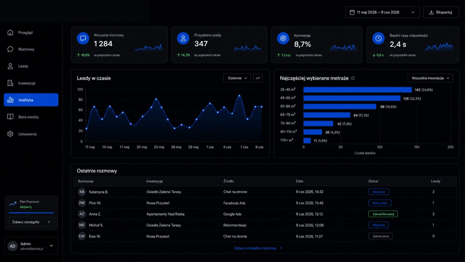Screen dimensions: 465x262
Task: Click the 45–55 m² bar in chart
Action: point(352,98)
